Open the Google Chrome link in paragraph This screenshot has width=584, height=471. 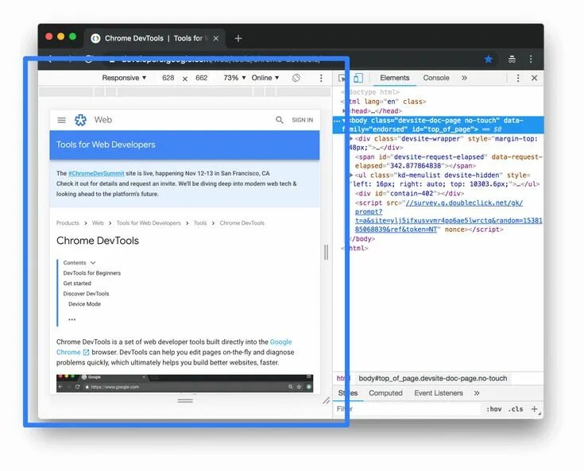(280, 342)
